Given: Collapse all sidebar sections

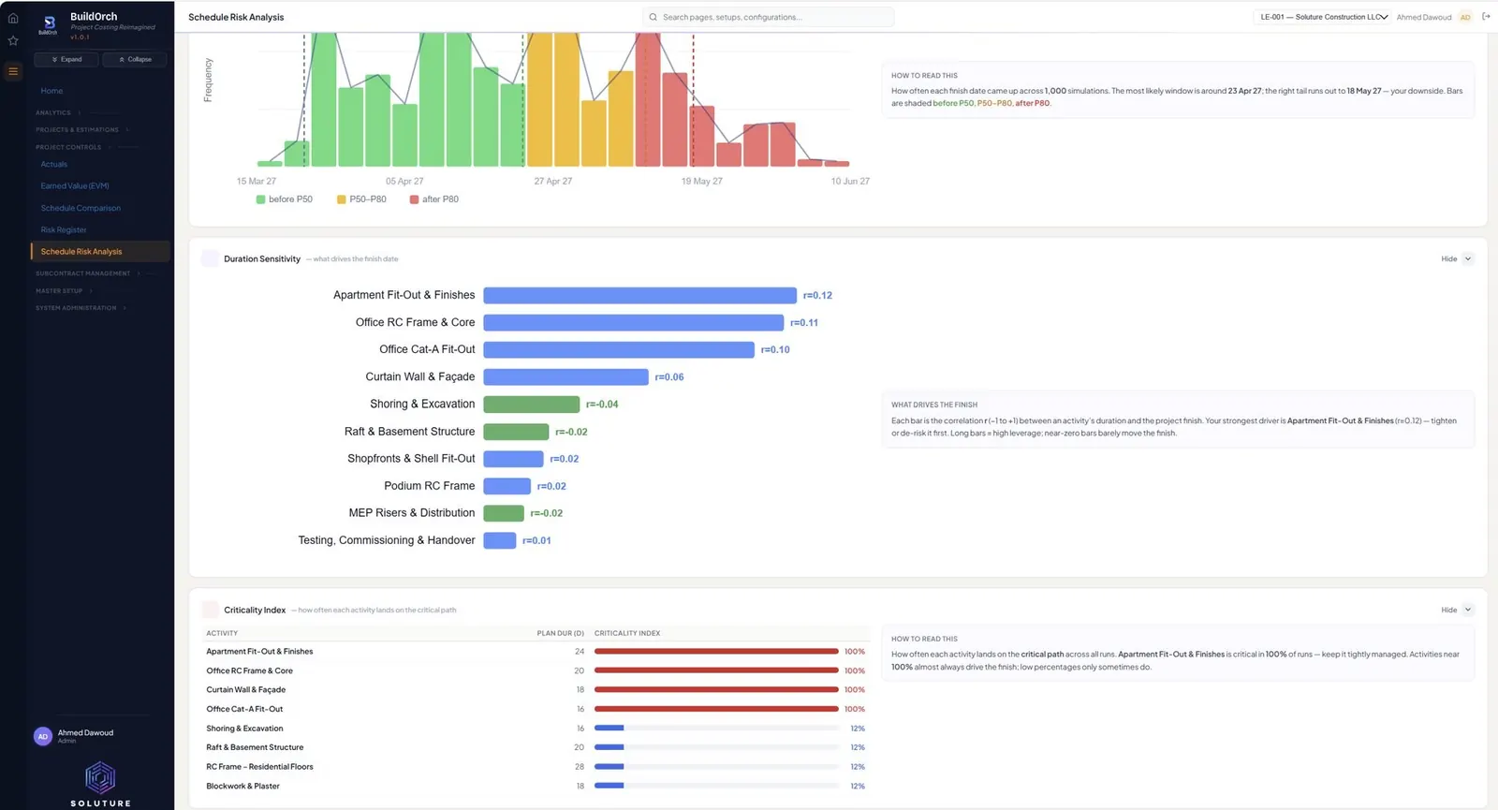Looking at the screenshot, I should click(135, 59).
